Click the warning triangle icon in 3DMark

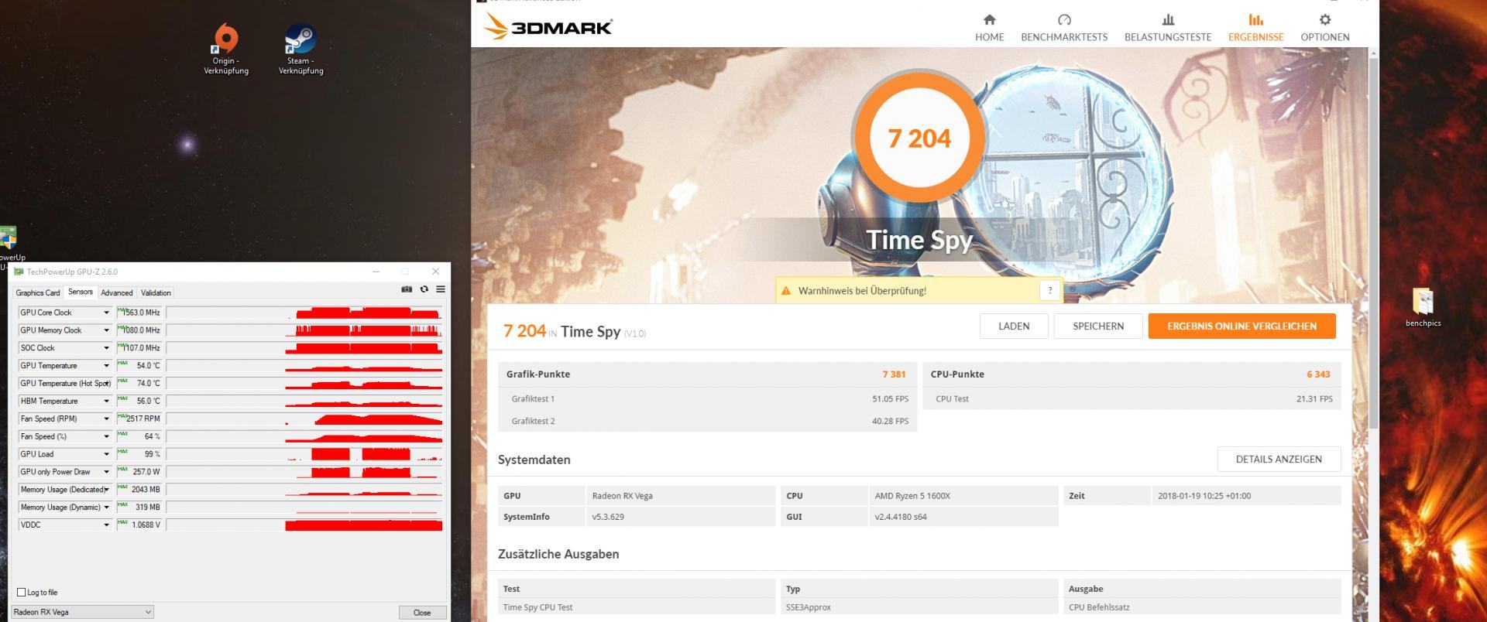pos(786,291)
